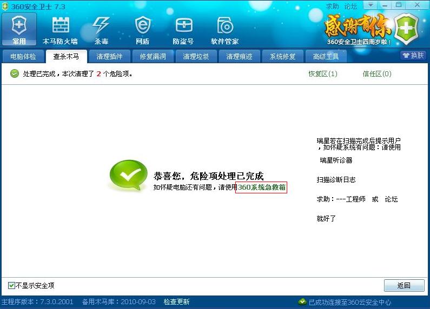Click 已成功连接至360云安全中心 status text
The image size is (430, 309).
pyautogui.click(x=350, y=302)
